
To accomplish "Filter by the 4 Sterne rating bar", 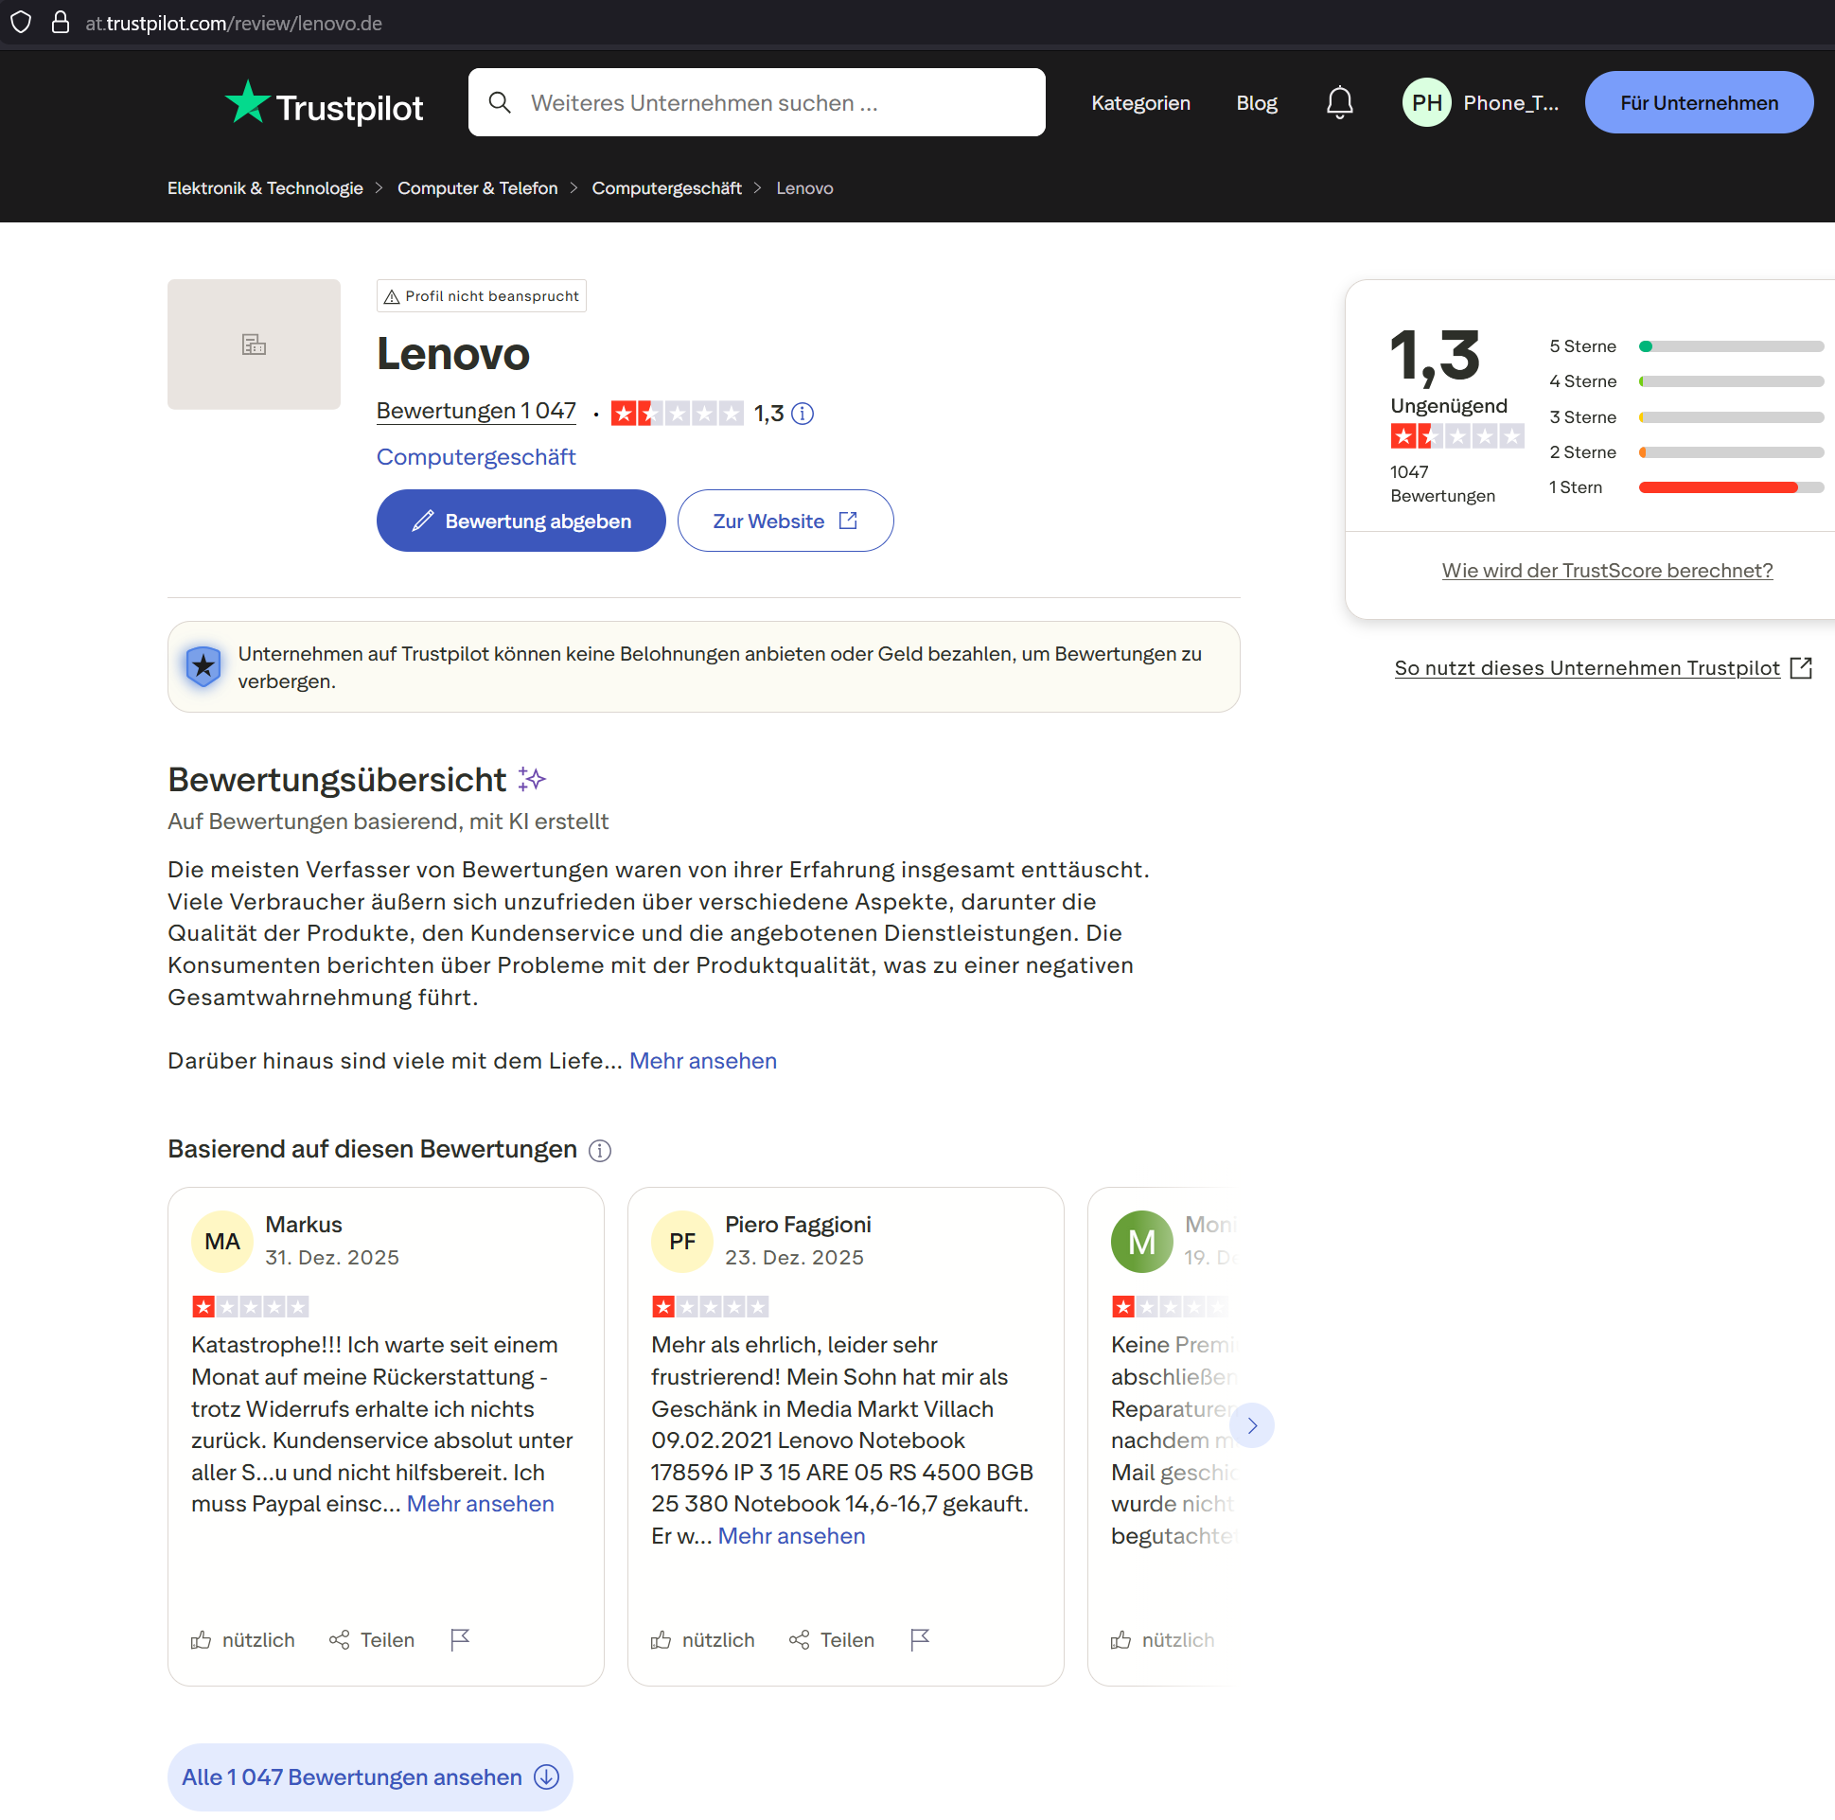I will [1685, 380].
